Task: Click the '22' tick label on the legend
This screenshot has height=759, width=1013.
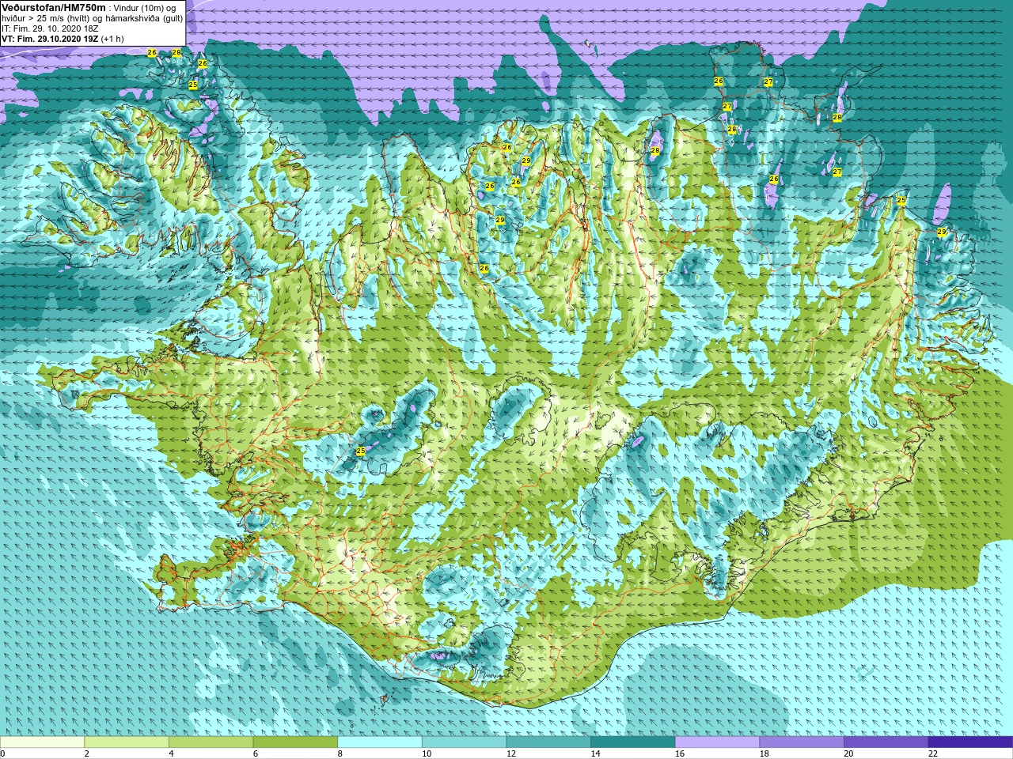Action: click(x=933, y=753)
